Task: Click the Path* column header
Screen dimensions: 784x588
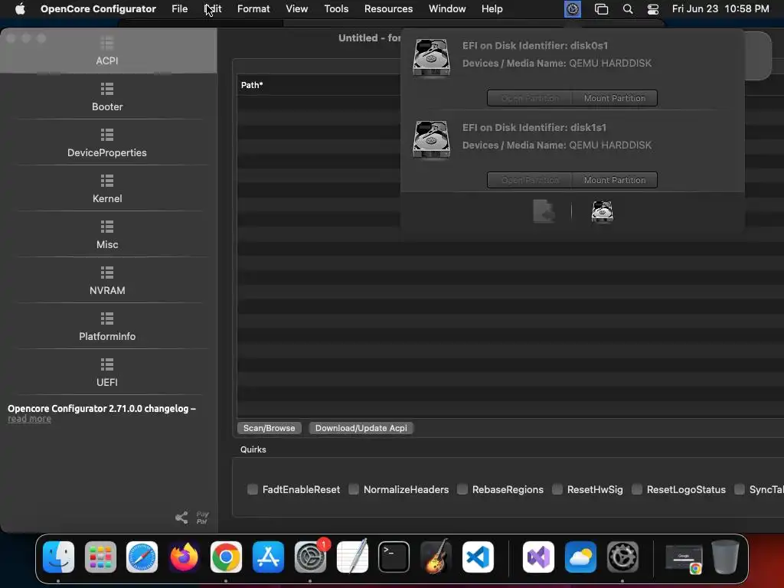Action: point(252,85)
